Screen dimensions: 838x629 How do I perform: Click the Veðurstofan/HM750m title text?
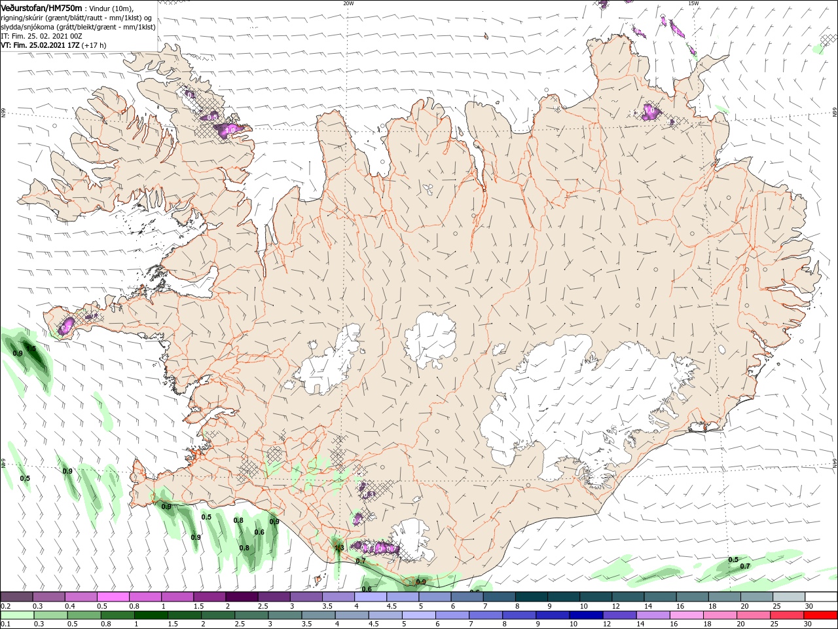pyautogui.click(x=41, y=7)
